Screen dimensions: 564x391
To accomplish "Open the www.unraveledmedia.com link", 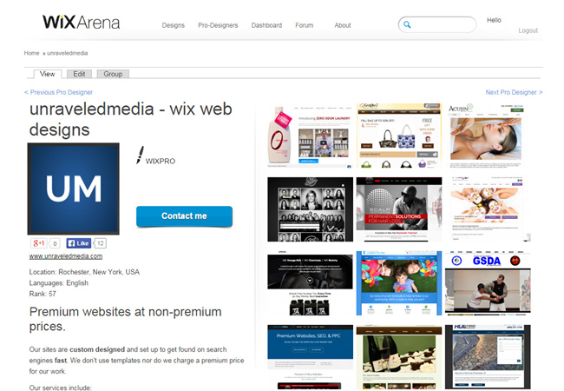I will (x=66, y=256).
